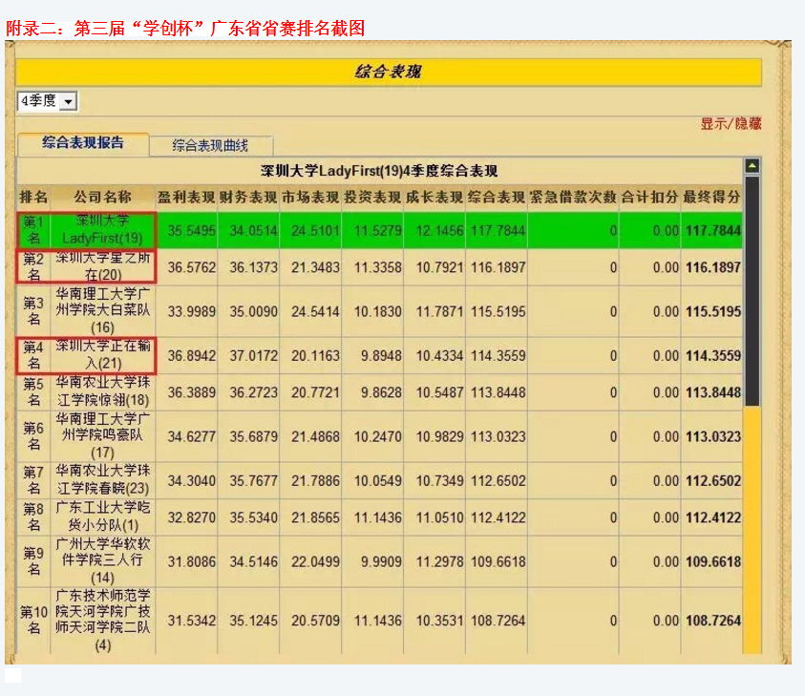Click the 成长表现 column header
Image resolution: width=805 pixels, height=696 pixels.
coord(434,197)
